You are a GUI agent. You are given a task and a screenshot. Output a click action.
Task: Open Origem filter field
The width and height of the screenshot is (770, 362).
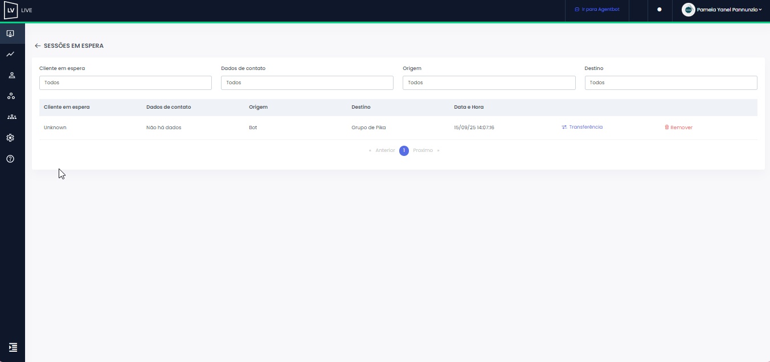[x=489, y=83]
